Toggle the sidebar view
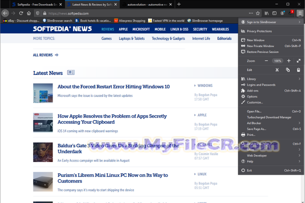305x203 pixels. point(274,14)
